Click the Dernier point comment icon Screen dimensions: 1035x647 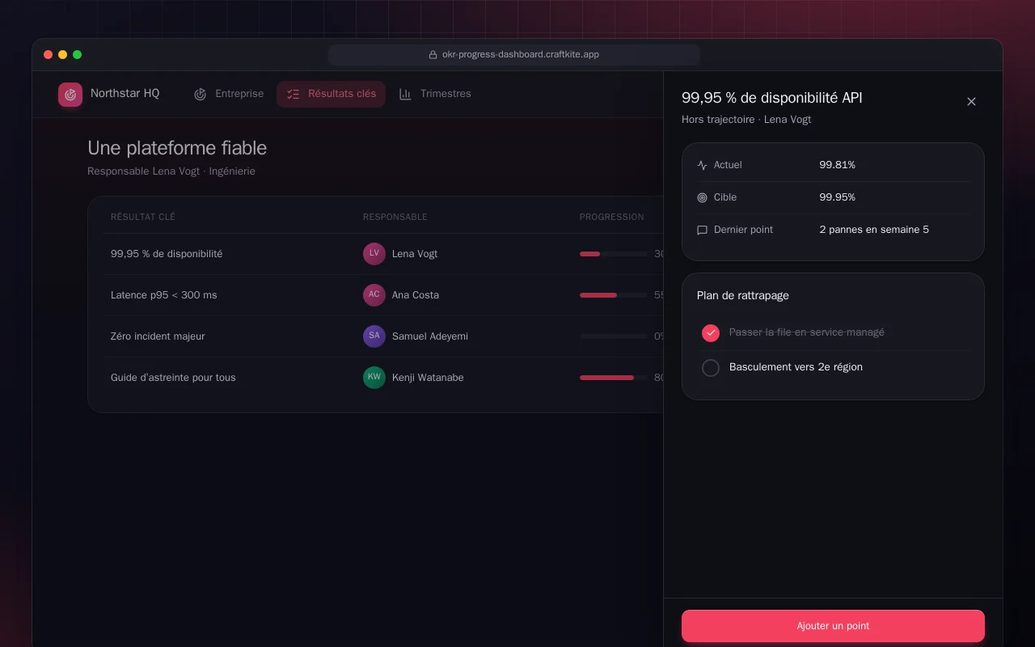pos(702,230)
